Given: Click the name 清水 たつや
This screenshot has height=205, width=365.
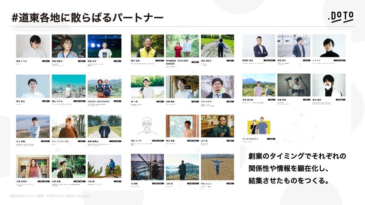Looking at the screenshot, I should click(136, 141).
